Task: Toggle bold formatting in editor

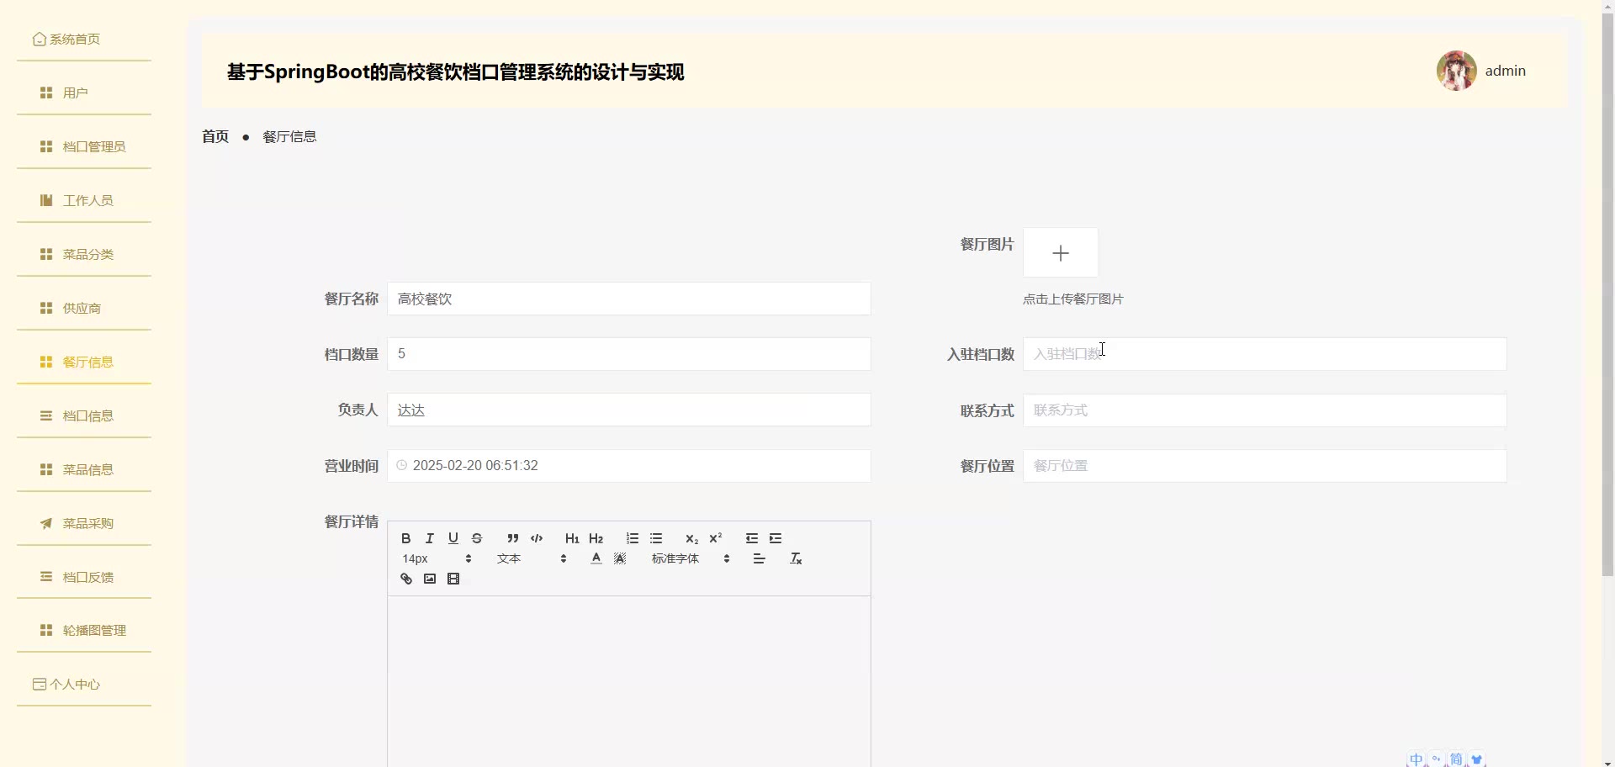Action: coord(406,538)
